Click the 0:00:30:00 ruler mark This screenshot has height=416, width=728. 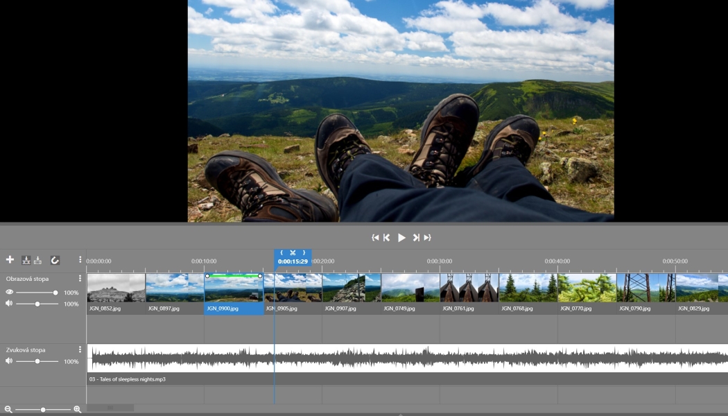coord(439,261)
